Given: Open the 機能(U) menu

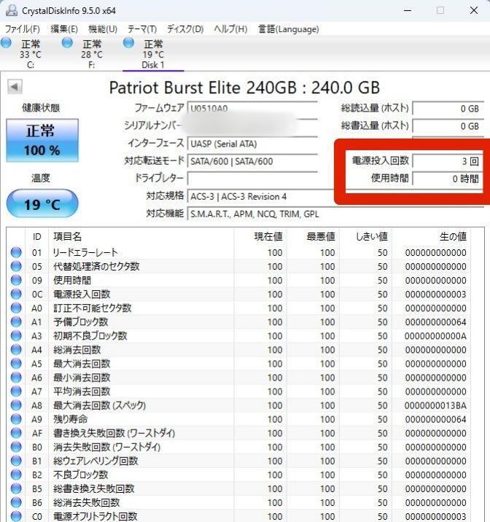Looking at the screenshot, I should 103,29.
